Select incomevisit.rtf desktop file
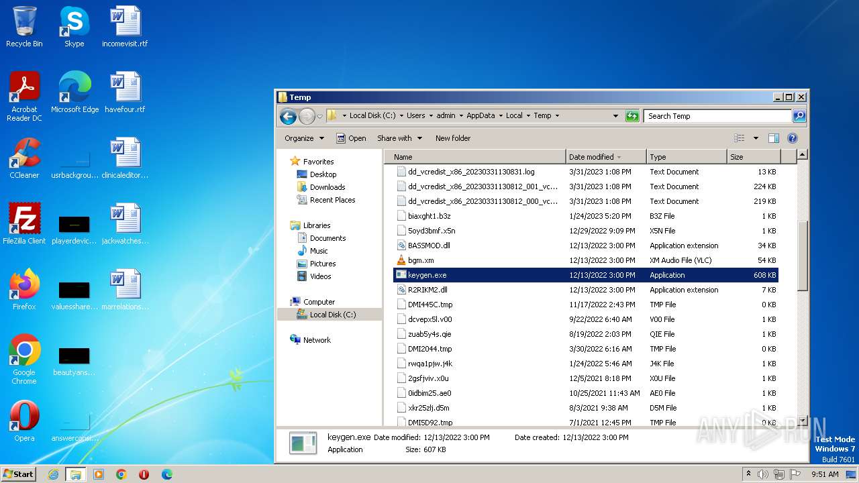Screen dimensions: 859x483 pos(125,27)
